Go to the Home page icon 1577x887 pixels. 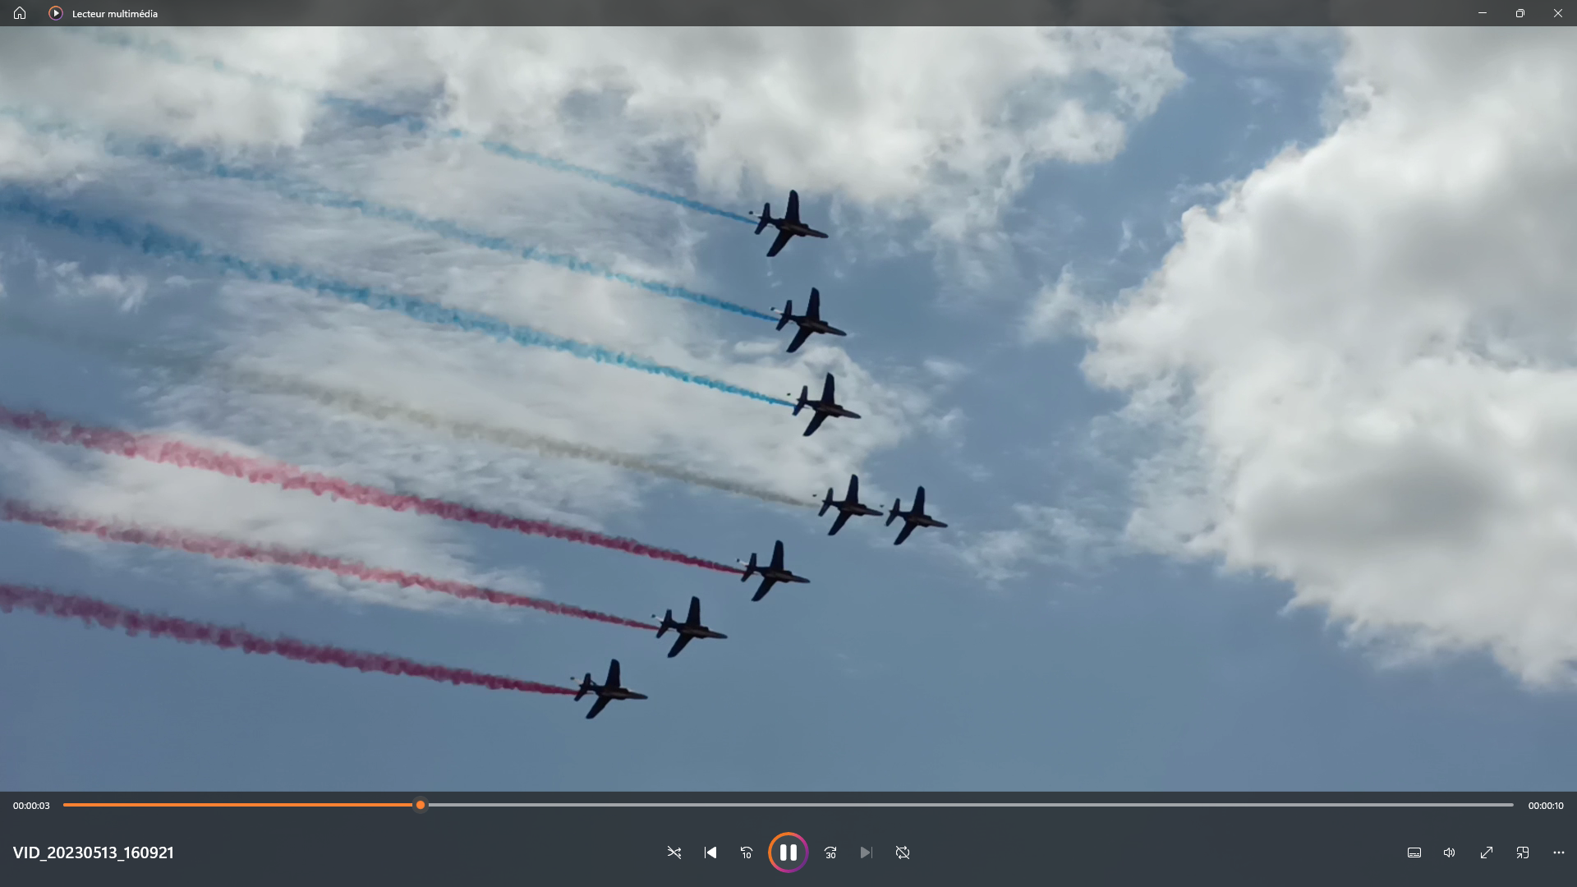(20, 13)
